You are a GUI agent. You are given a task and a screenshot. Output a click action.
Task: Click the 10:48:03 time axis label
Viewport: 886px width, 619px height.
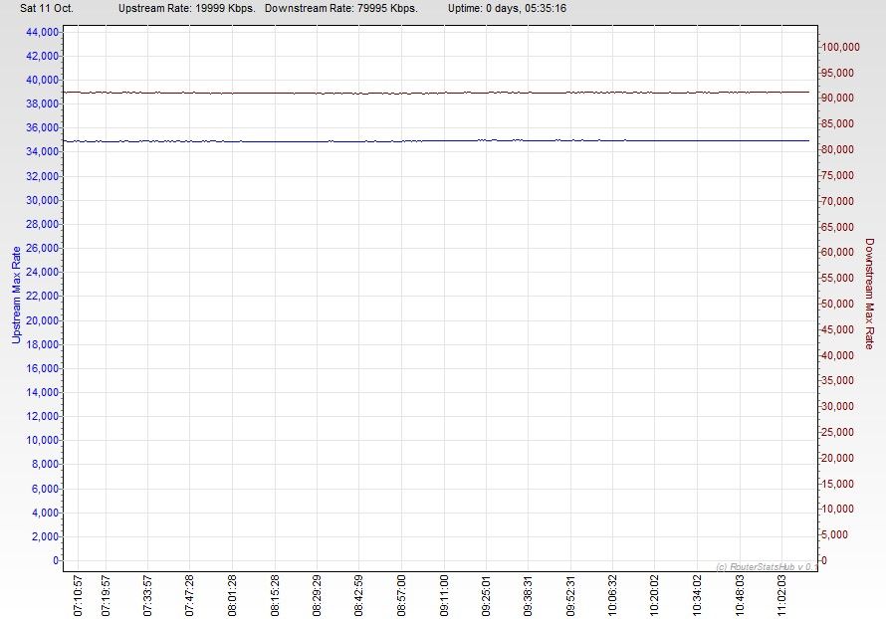740,595
